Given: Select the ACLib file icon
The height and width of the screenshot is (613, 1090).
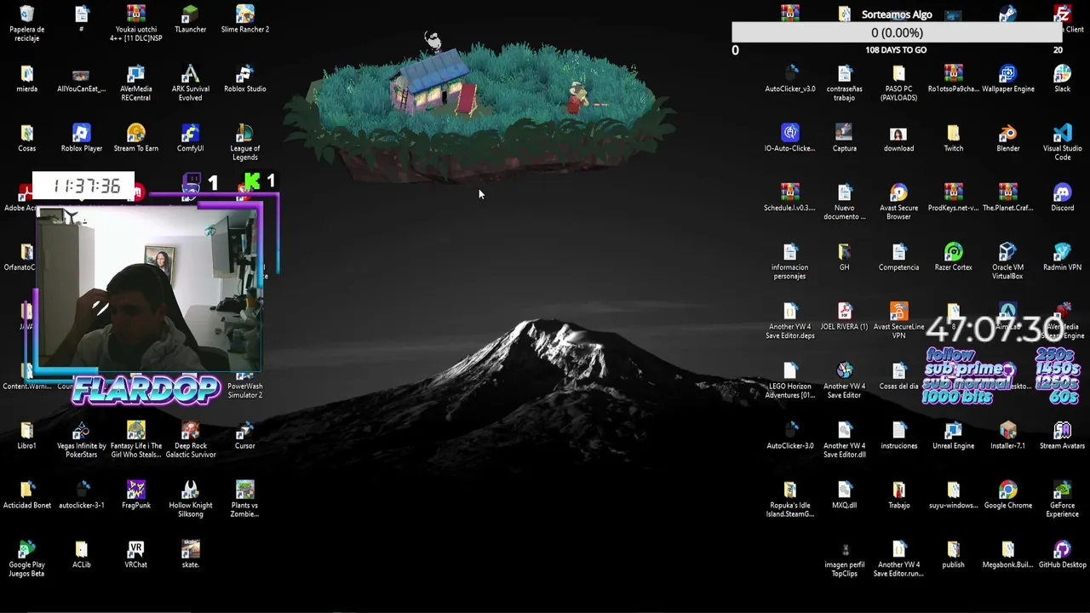Looking at the screenshot, I should (81, 551).
